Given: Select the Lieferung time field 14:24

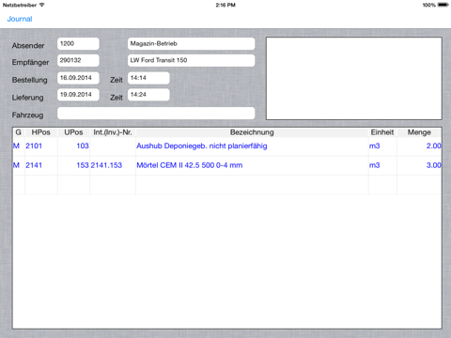Looking at the screenshot, I should tap(148, 95).
